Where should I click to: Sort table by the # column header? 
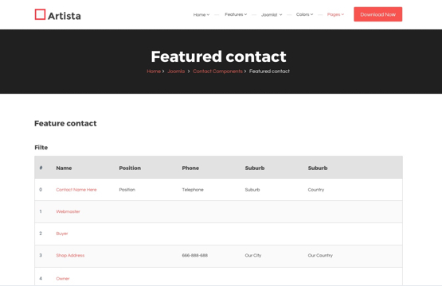point(41,168)
